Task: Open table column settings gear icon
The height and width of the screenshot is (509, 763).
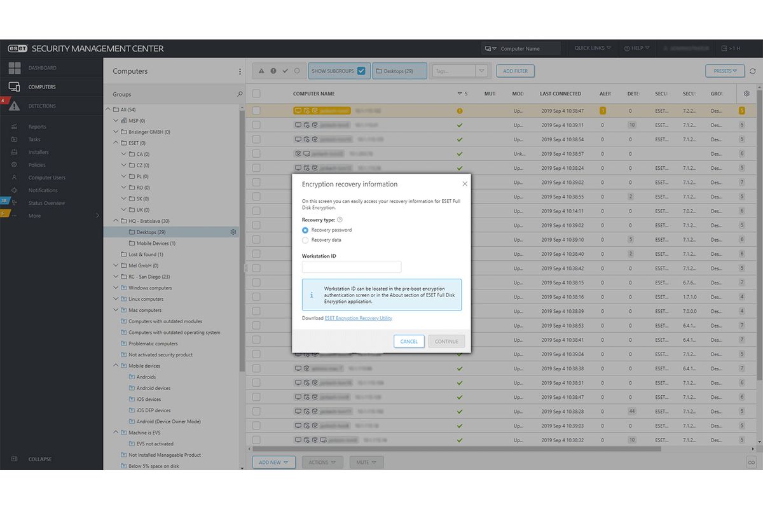Action: click(746, 94)
